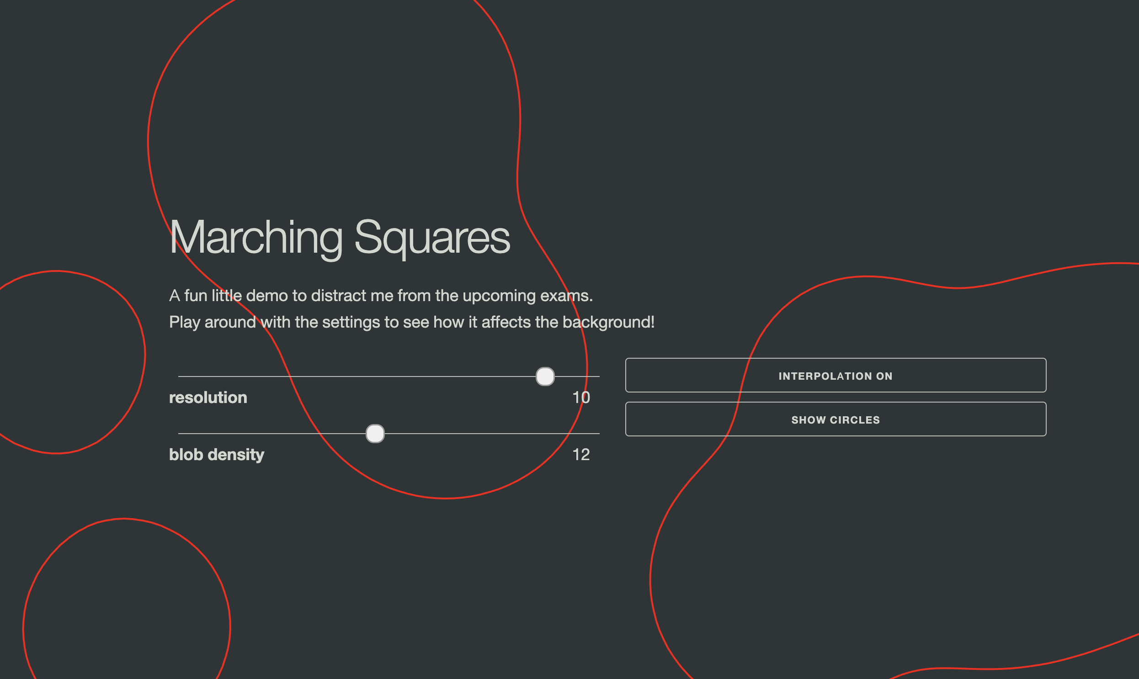Click the "A fun little demo" sentence
Screen dimensions: 1139x679
click(x=380, y=296)
